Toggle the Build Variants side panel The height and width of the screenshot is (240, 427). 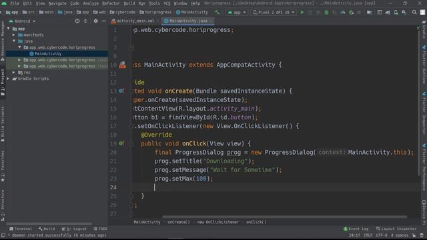pos(3,125)
